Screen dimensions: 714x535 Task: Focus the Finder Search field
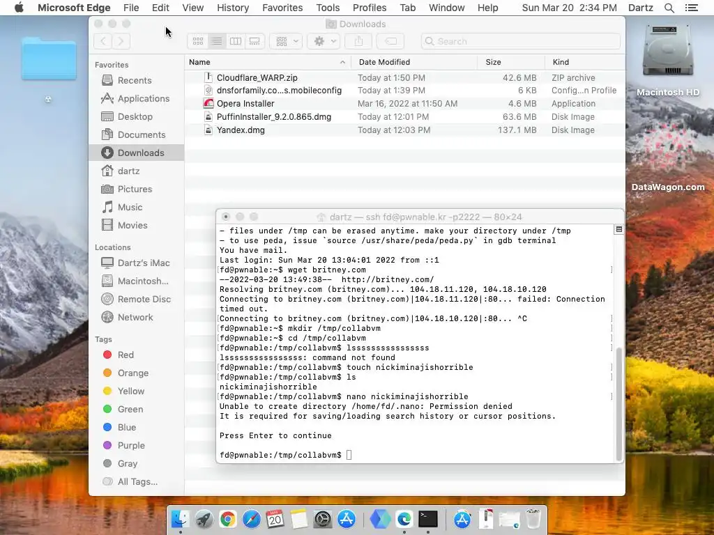(x=520, y=41)
